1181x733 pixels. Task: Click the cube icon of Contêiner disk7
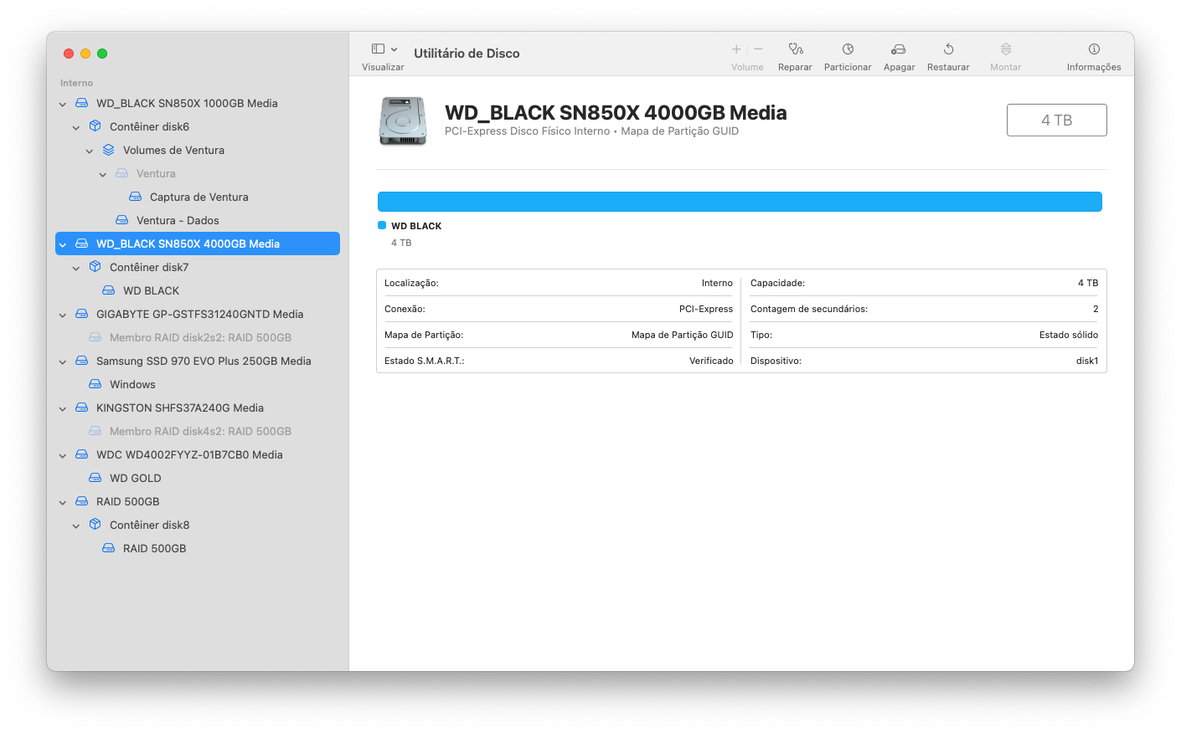tap(95, 267)
